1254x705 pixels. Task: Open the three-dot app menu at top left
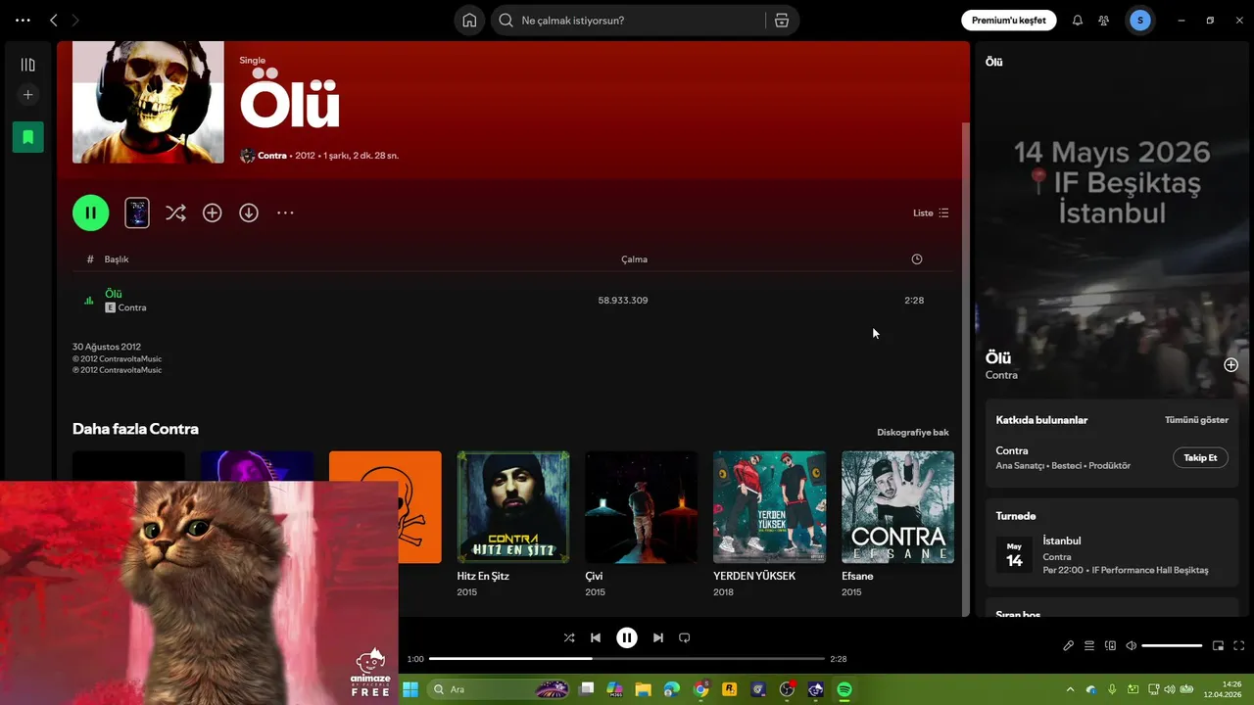click(23, 20)
